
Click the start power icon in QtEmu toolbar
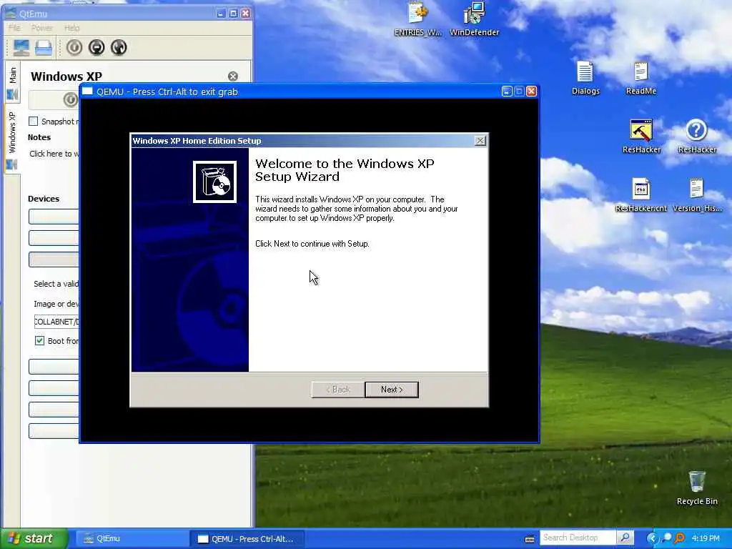(x=74, y=47)
